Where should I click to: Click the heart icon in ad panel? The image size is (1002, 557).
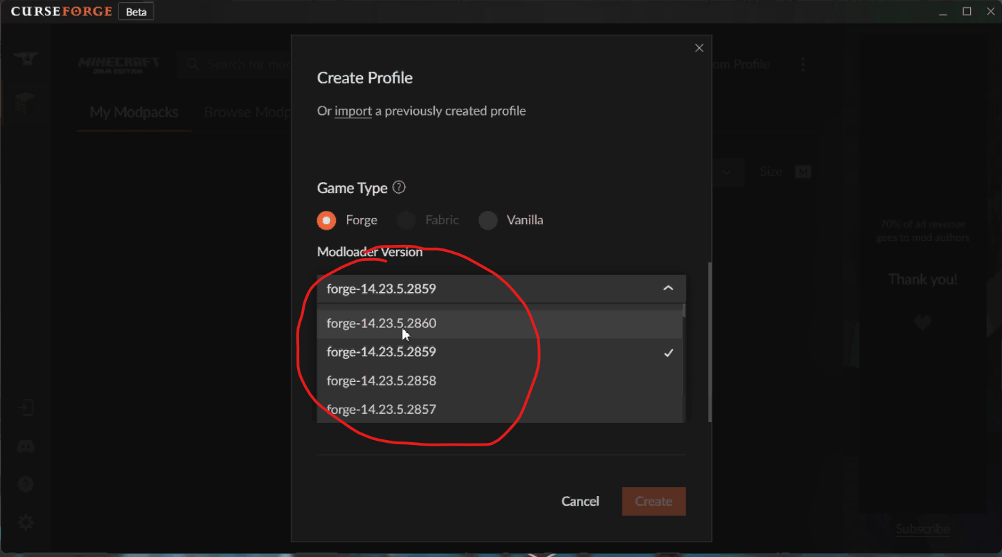pos(922,322)
